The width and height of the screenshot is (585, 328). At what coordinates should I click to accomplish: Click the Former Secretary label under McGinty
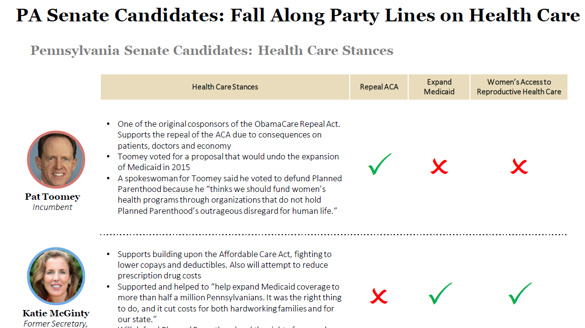tap(56, 323)
